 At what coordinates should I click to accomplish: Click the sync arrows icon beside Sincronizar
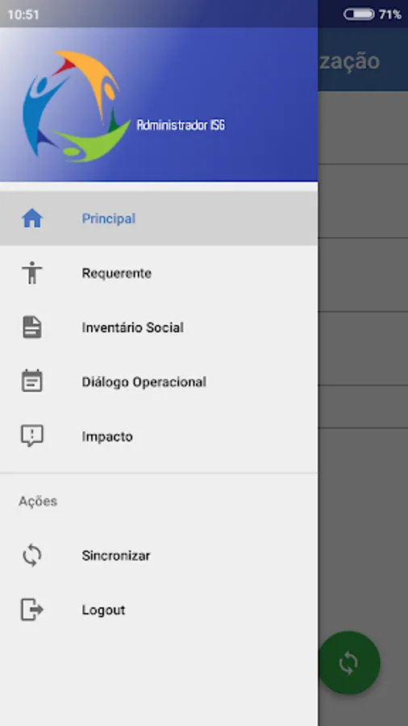pos(32,555)
